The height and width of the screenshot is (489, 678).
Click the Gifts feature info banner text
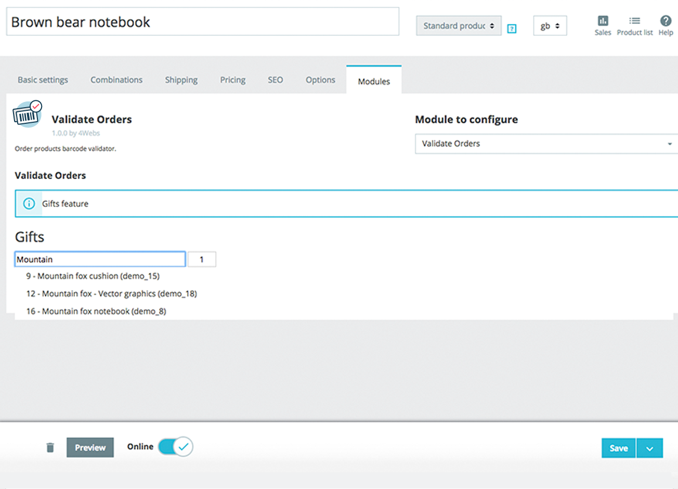(x=65, y=203)
